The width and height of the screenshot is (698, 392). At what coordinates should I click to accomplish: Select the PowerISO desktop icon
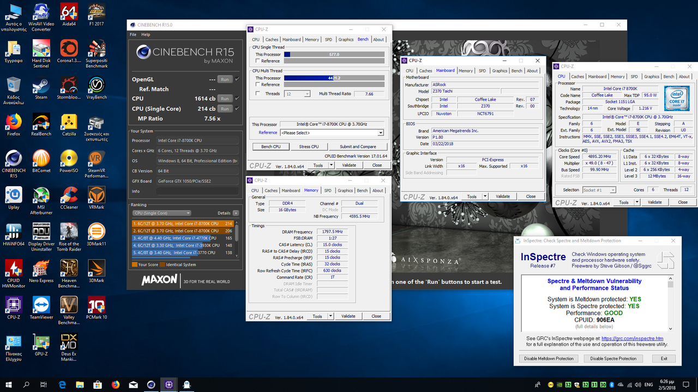coord(69,162)
